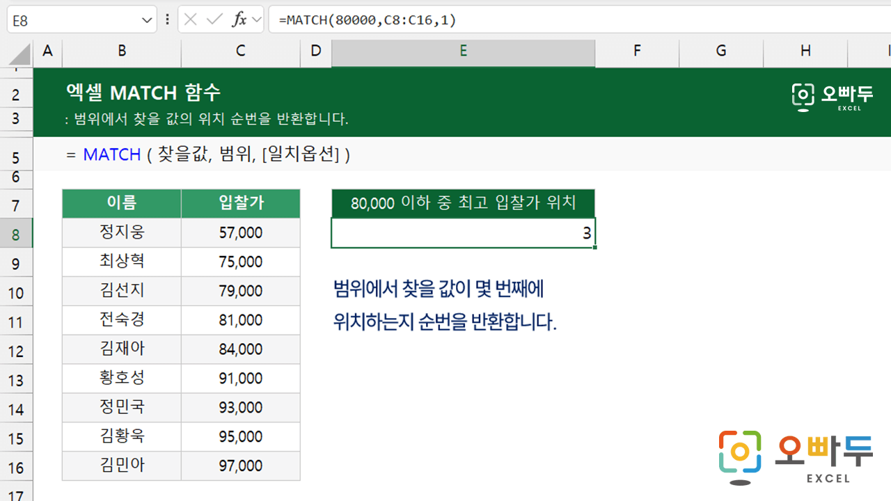Click the 이름 table header cell

click(122, 203)
